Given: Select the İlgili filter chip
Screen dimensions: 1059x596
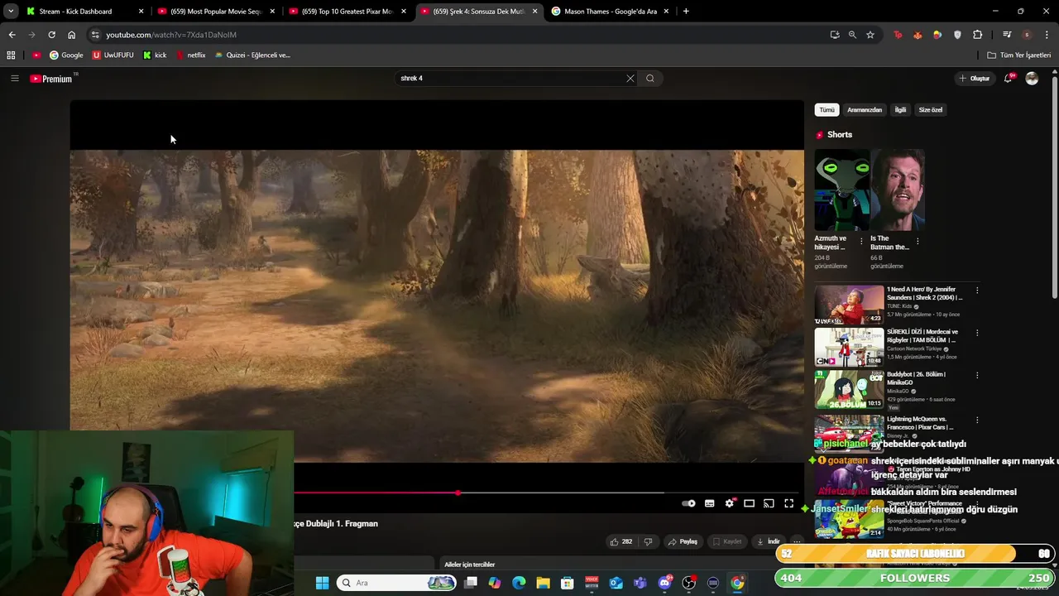Looking at the screenshot, I should (900, 110).
